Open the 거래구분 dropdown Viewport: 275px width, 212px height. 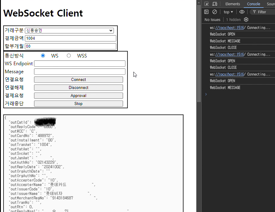69,30
